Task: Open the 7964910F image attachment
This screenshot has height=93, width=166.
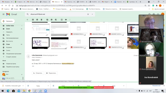Action: (x=117, y=43)
